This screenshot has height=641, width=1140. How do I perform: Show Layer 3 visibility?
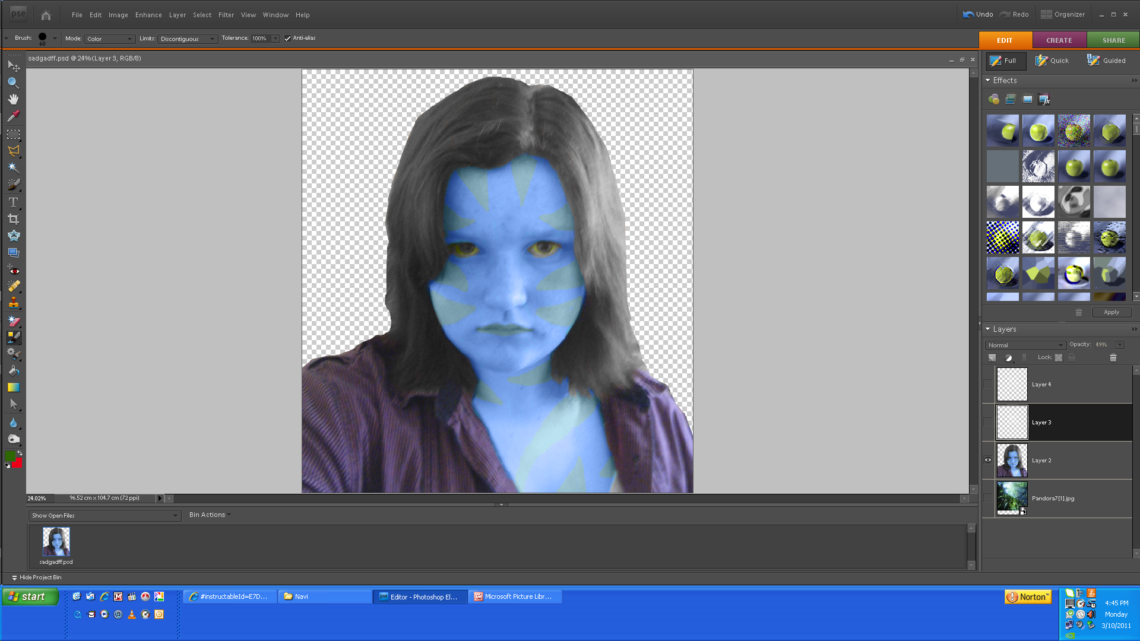pos(988,423)
